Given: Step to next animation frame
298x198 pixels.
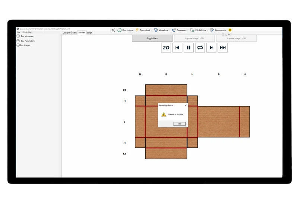Looking at the screenshot, I should click(211, 48).
